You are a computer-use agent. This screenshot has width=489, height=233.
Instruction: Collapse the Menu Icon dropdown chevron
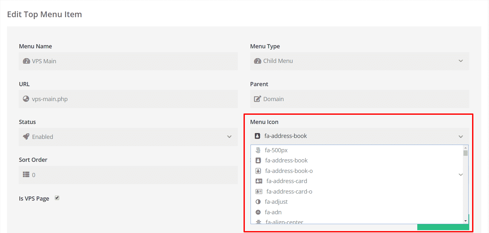[461, 136]
